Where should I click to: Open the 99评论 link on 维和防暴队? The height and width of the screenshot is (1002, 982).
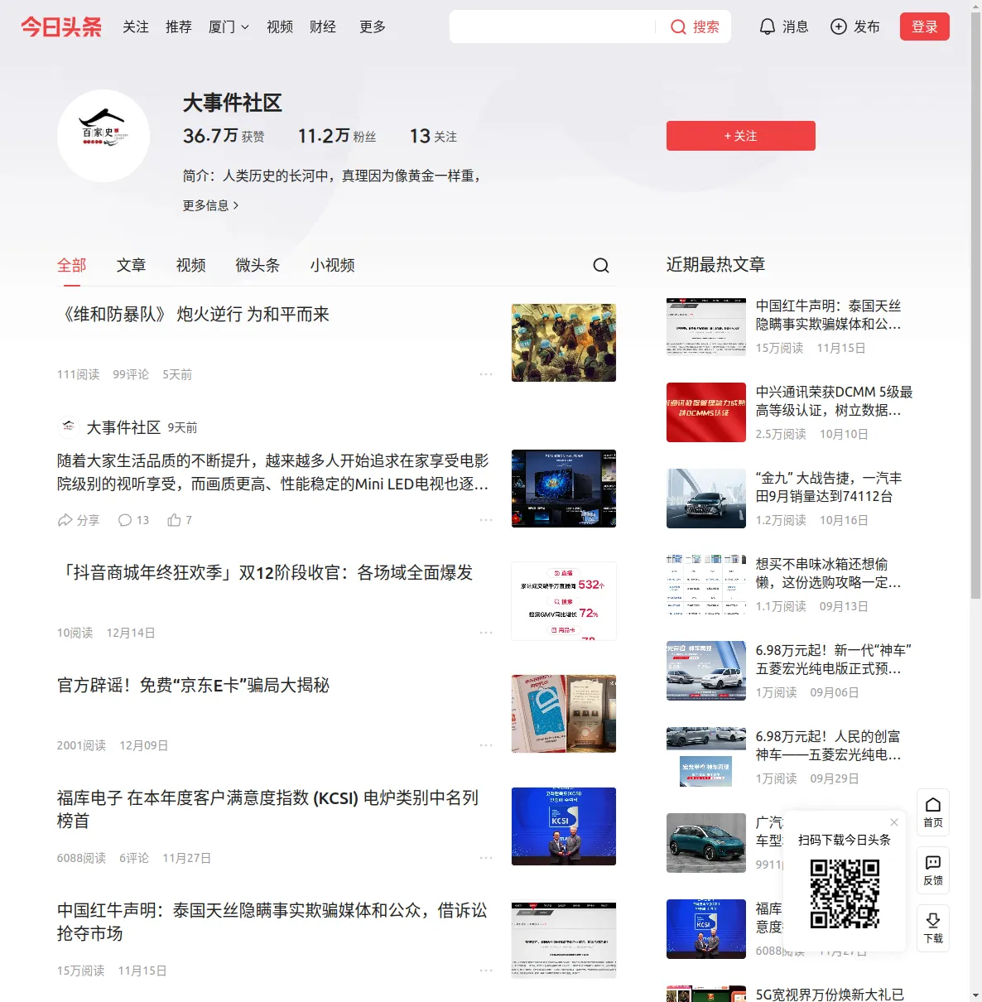131,374
